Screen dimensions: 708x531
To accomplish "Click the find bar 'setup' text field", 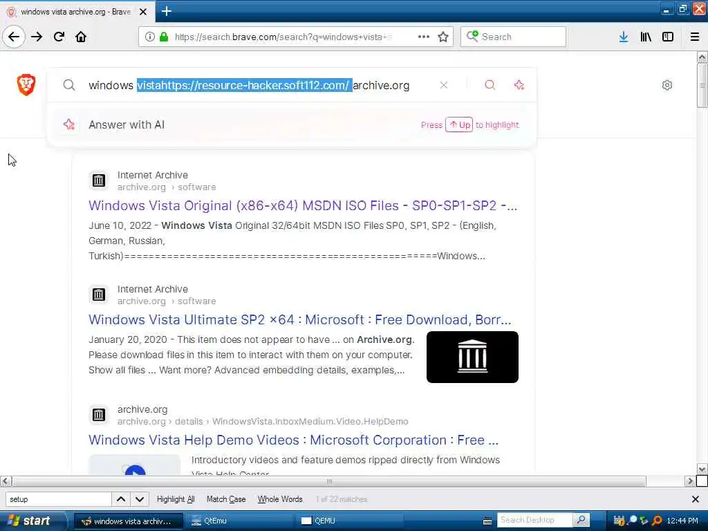I will pyautogui.click(x=58, y=499).
